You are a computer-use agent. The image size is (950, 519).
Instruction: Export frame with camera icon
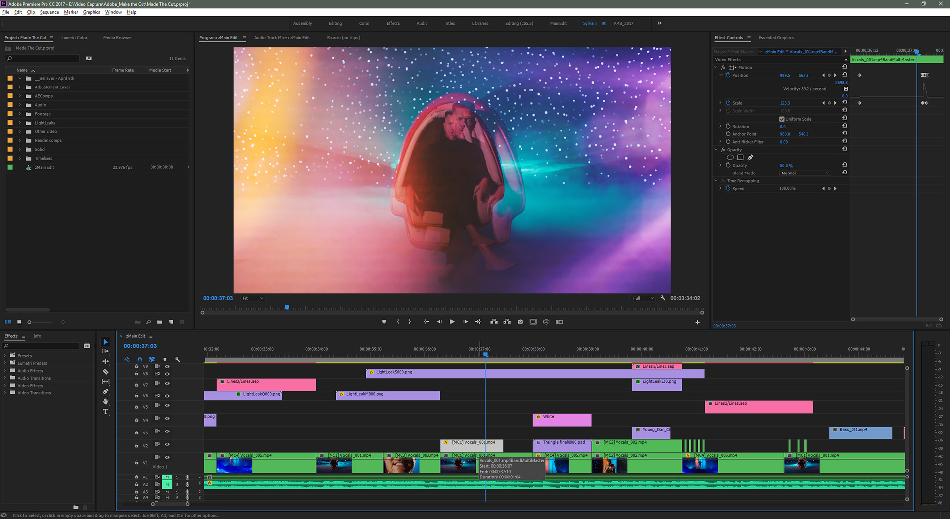pos(520,322)
